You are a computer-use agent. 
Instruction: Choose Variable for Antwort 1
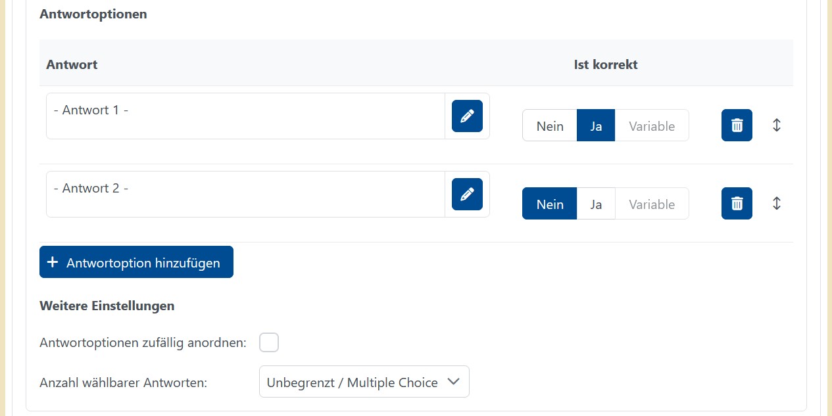click(x=652, y=126)
